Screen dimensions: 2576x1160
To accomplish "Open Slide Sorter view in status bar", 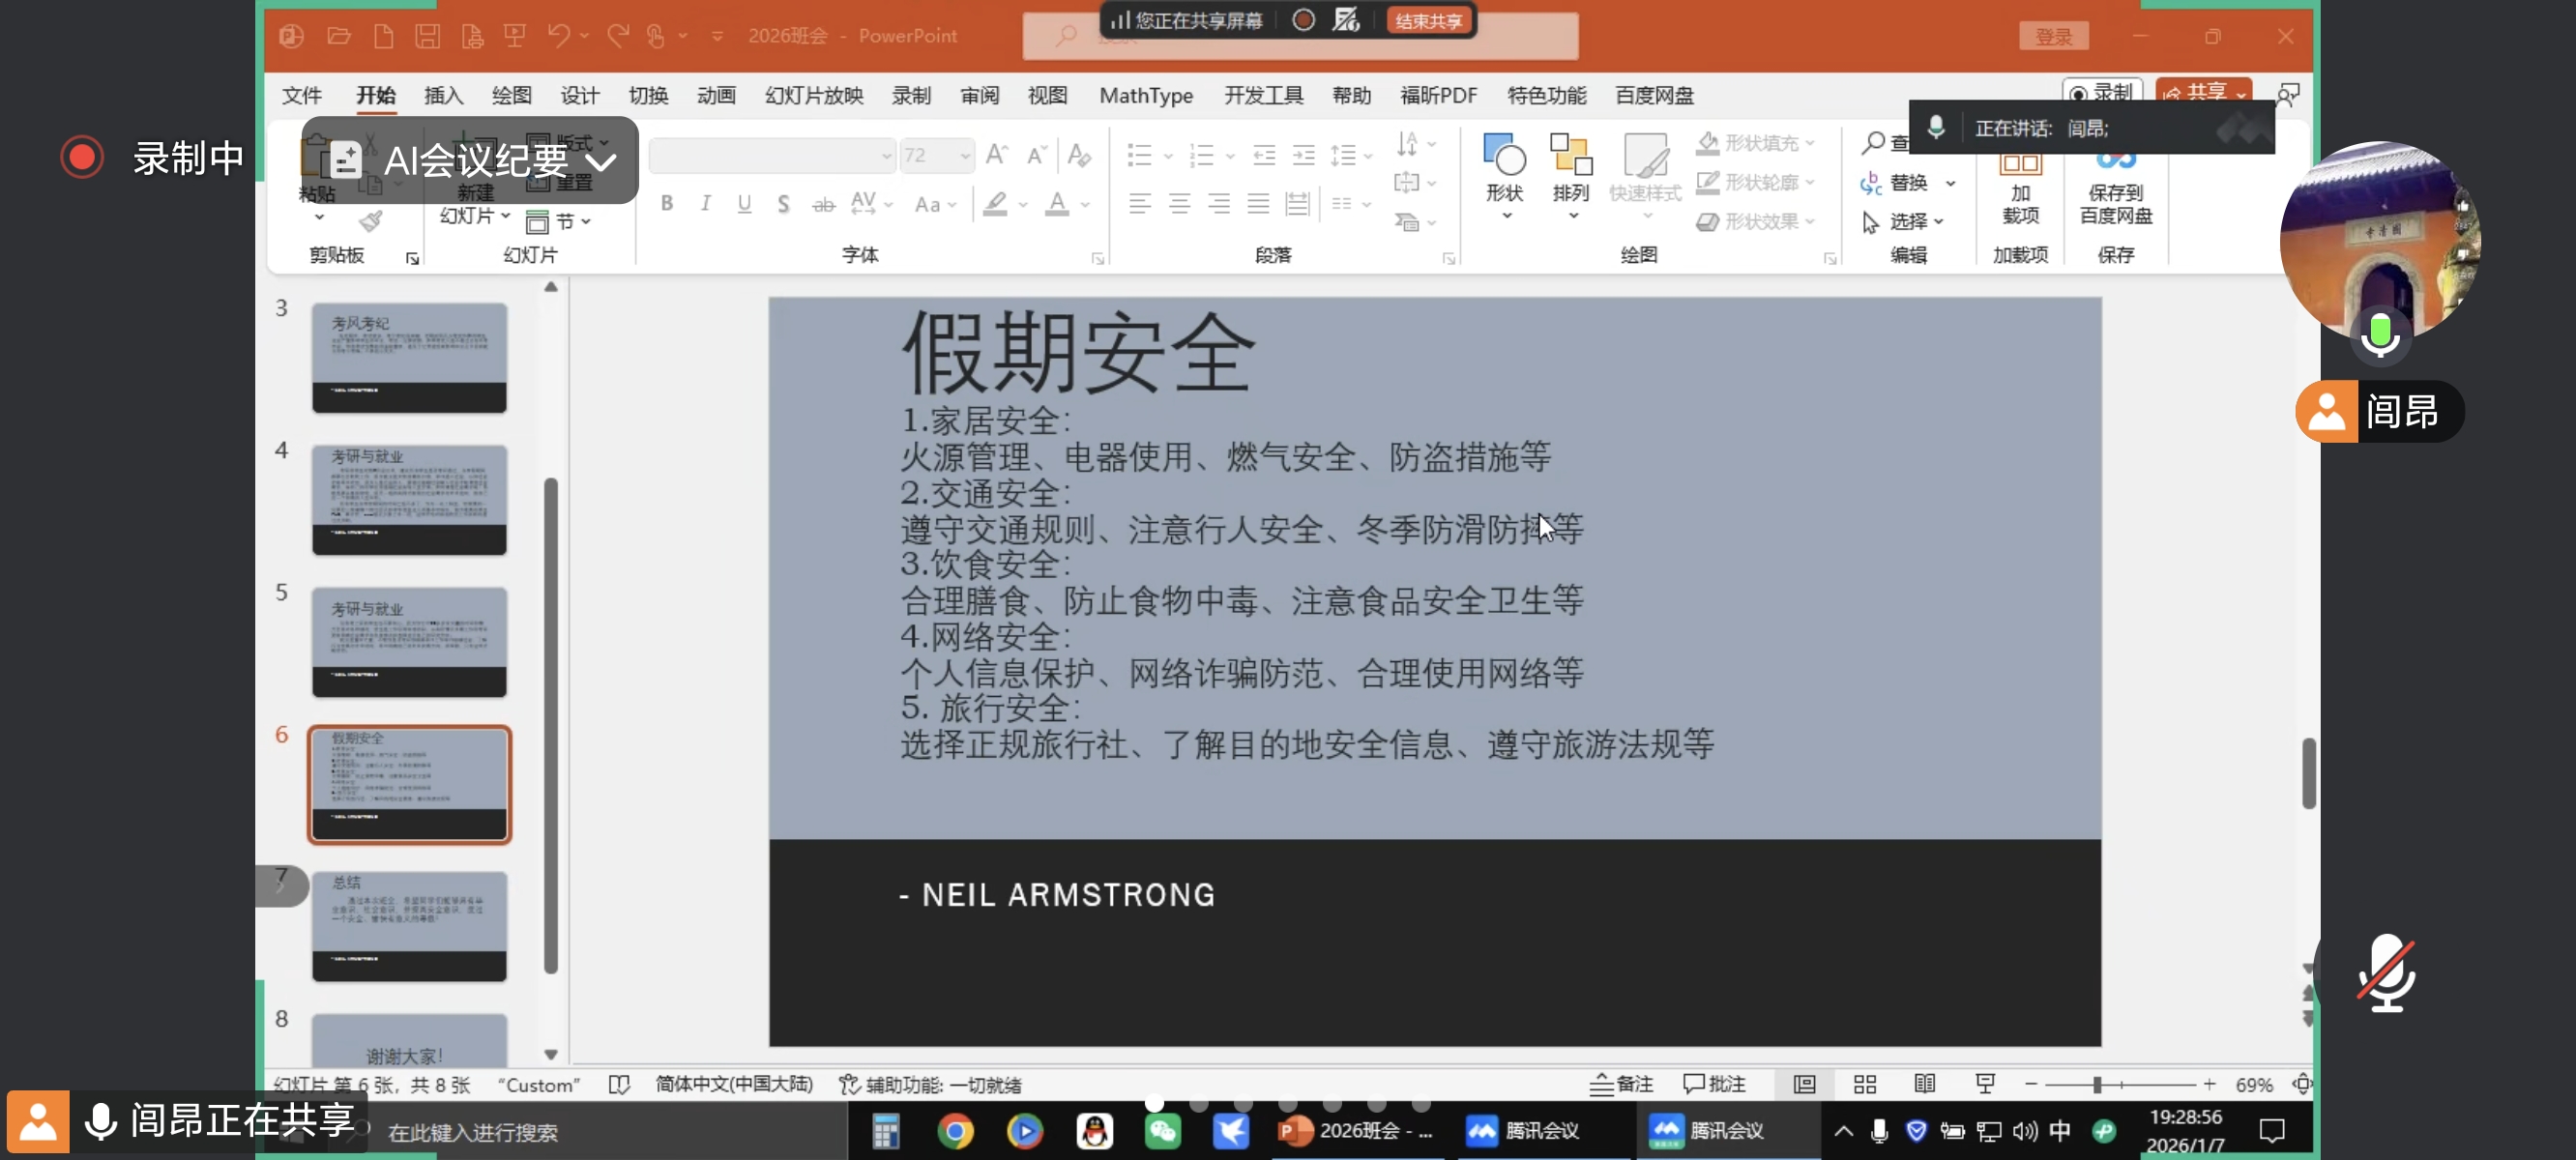I will 1864,1084.
